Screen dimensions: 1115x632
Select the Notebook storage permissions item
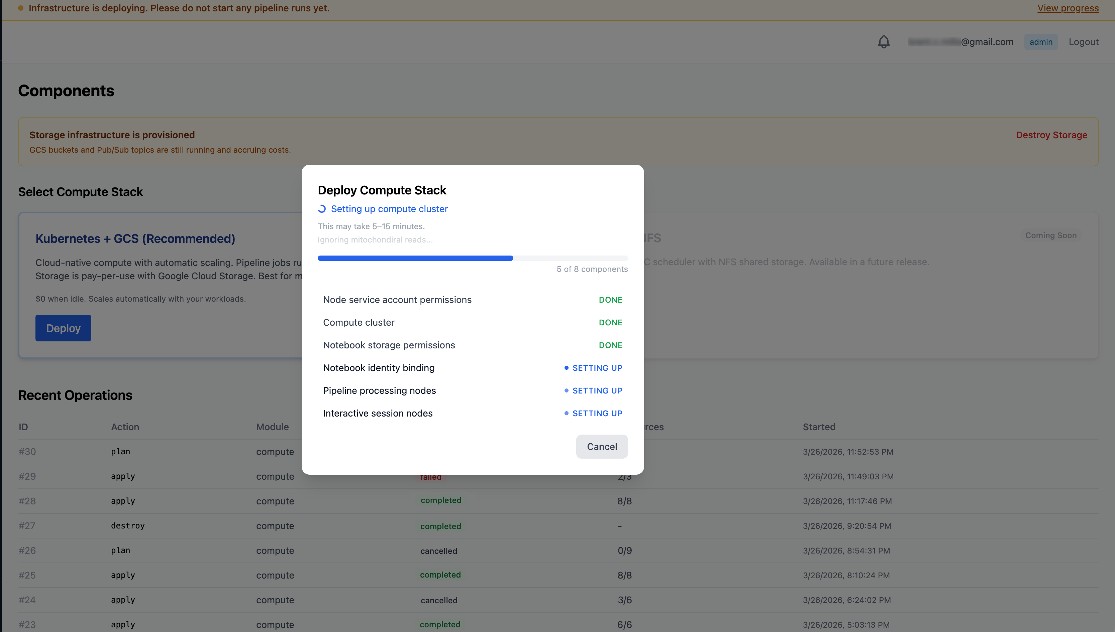coord(473,345)
